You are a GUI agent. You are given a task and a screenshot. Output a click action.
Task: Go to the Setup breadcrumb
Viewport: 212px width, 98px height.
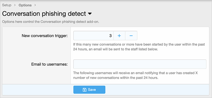pos(7,5)
